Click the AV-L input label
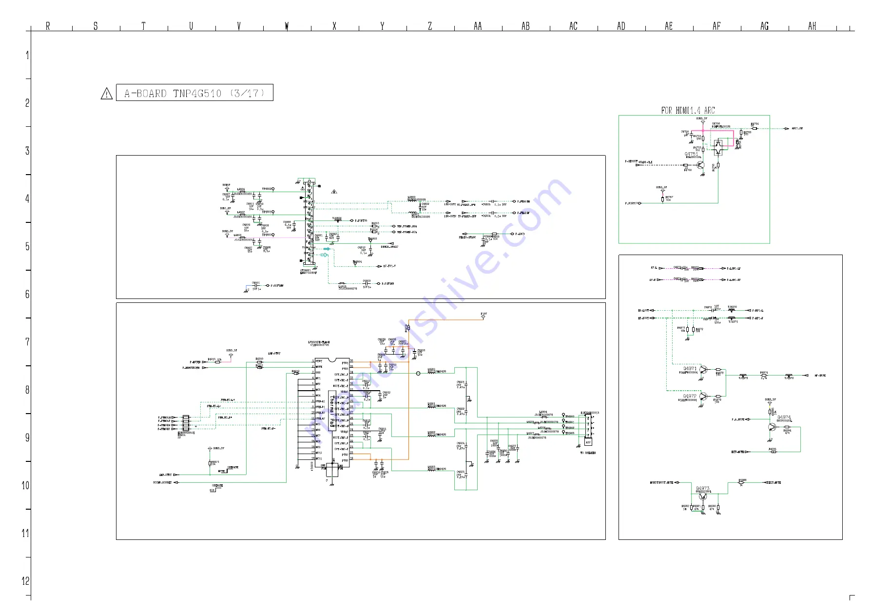 pyautogui.click(x=654, y=268)
